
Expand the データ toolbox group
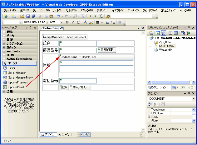click(x=4, y=36)
